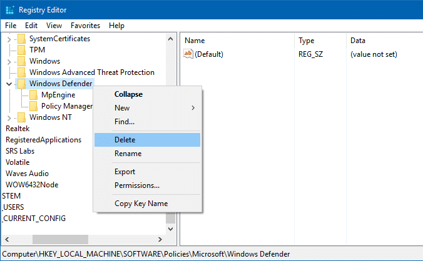Click the TPM folder icon
The image size is (423, 261).
click(21, 50)
